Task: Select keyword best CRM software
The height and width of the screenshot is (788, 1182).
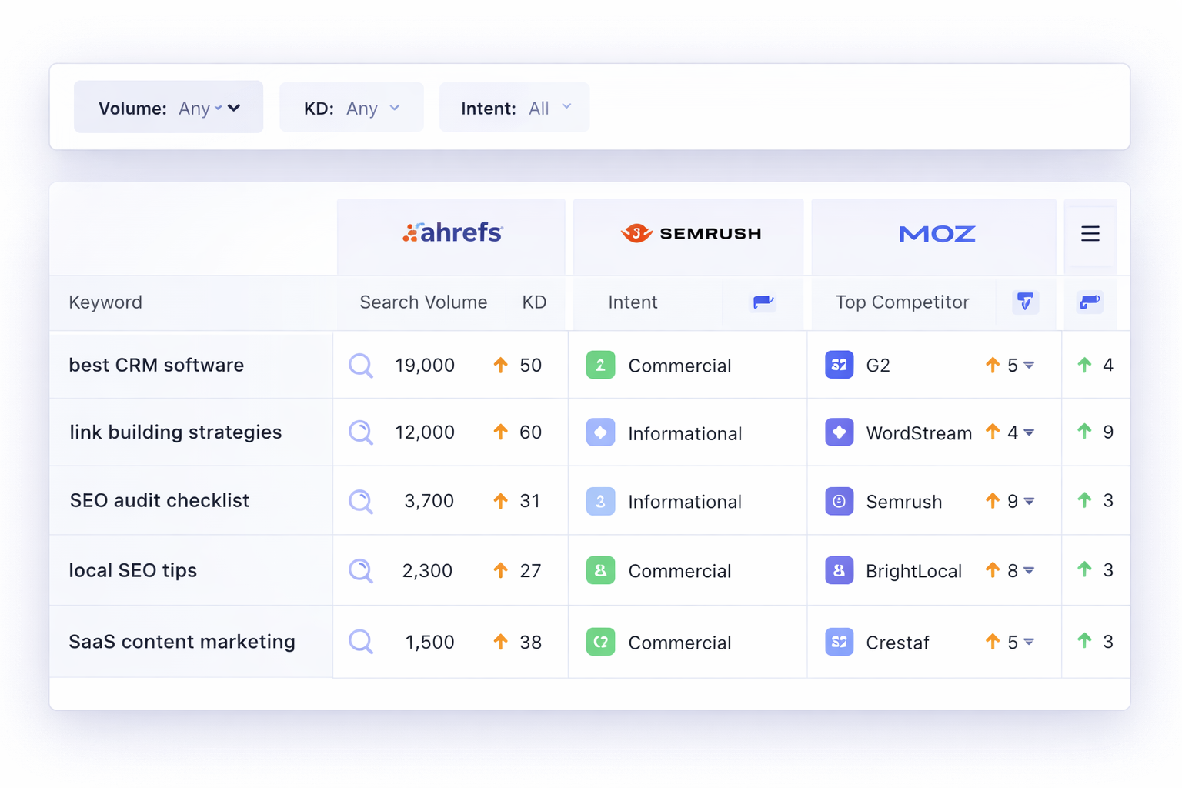Action: pos(156,365)
